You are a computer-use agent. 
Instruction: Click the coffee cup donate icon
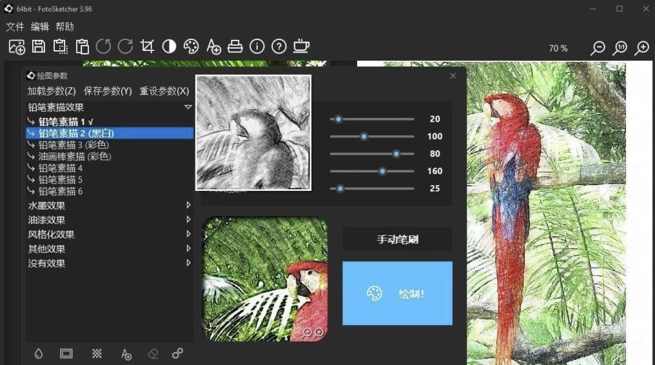point(301,46)
